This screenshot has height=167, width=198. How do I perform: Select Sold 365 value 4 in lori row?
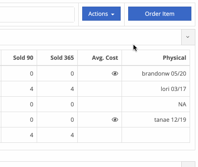pos(72,89)
